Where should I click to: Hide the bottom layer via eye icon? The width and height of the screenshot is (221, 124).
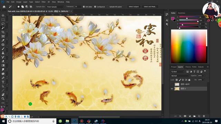click(x=172, y=89)
